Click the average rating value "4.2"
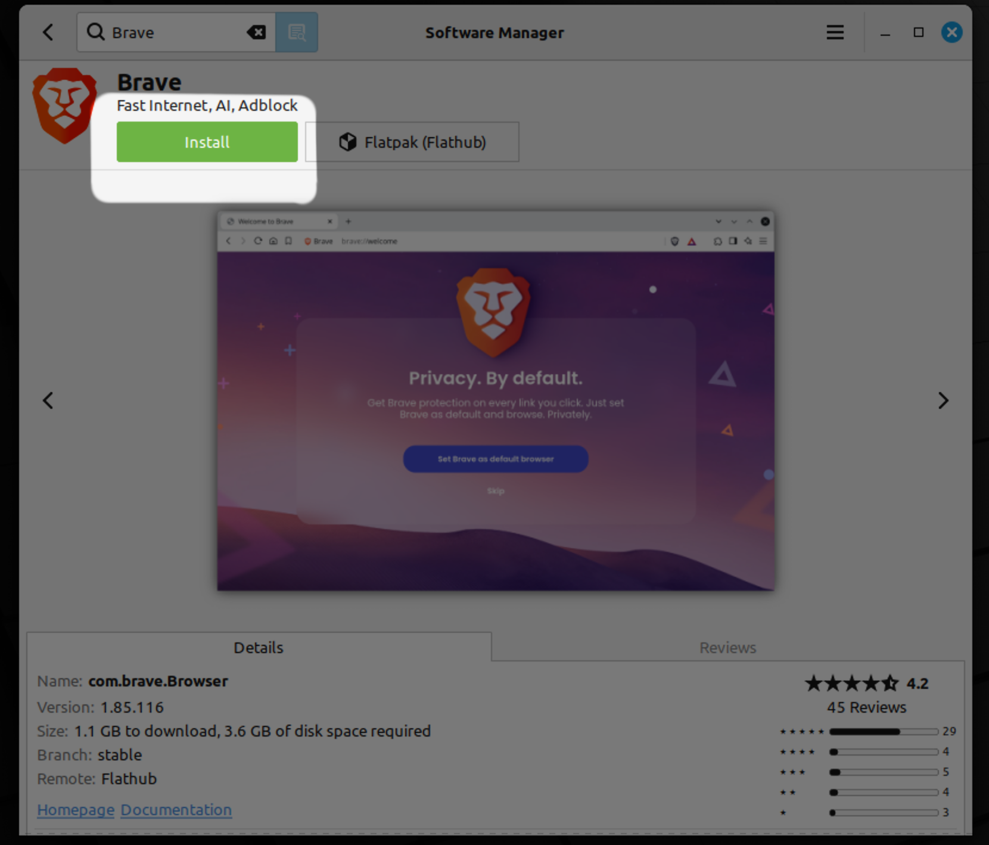Image resolution: width=989 pixels, height=845 pixels. [x=918, y=684]
